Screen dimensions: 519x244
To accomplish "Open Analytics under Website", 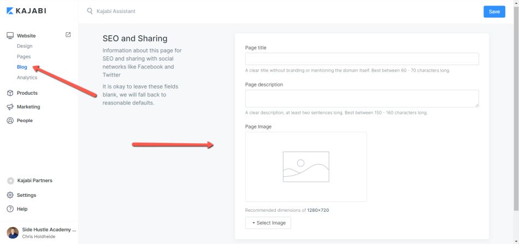I will coord(27,78).
